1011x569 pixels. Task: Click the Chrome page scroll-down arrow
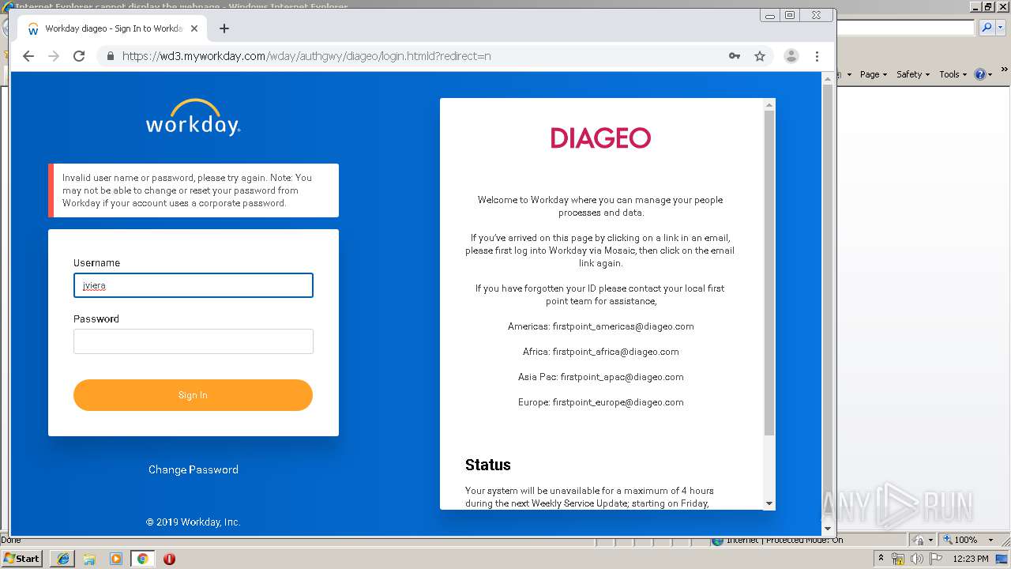[828, 529]
